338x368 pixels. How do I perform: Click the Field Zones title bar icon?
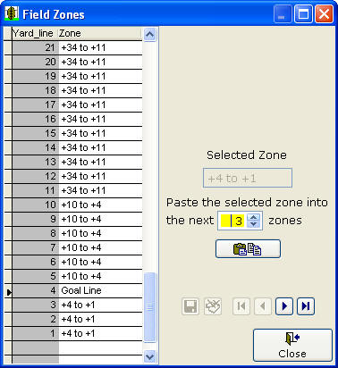12,13
